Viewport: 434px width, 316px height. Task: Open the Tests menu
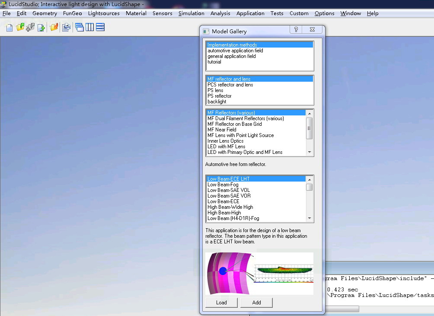click(277, 13)
